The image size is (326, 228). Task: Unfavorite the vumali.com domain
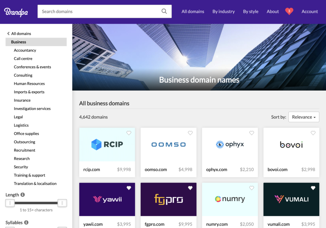click(313, 188)
